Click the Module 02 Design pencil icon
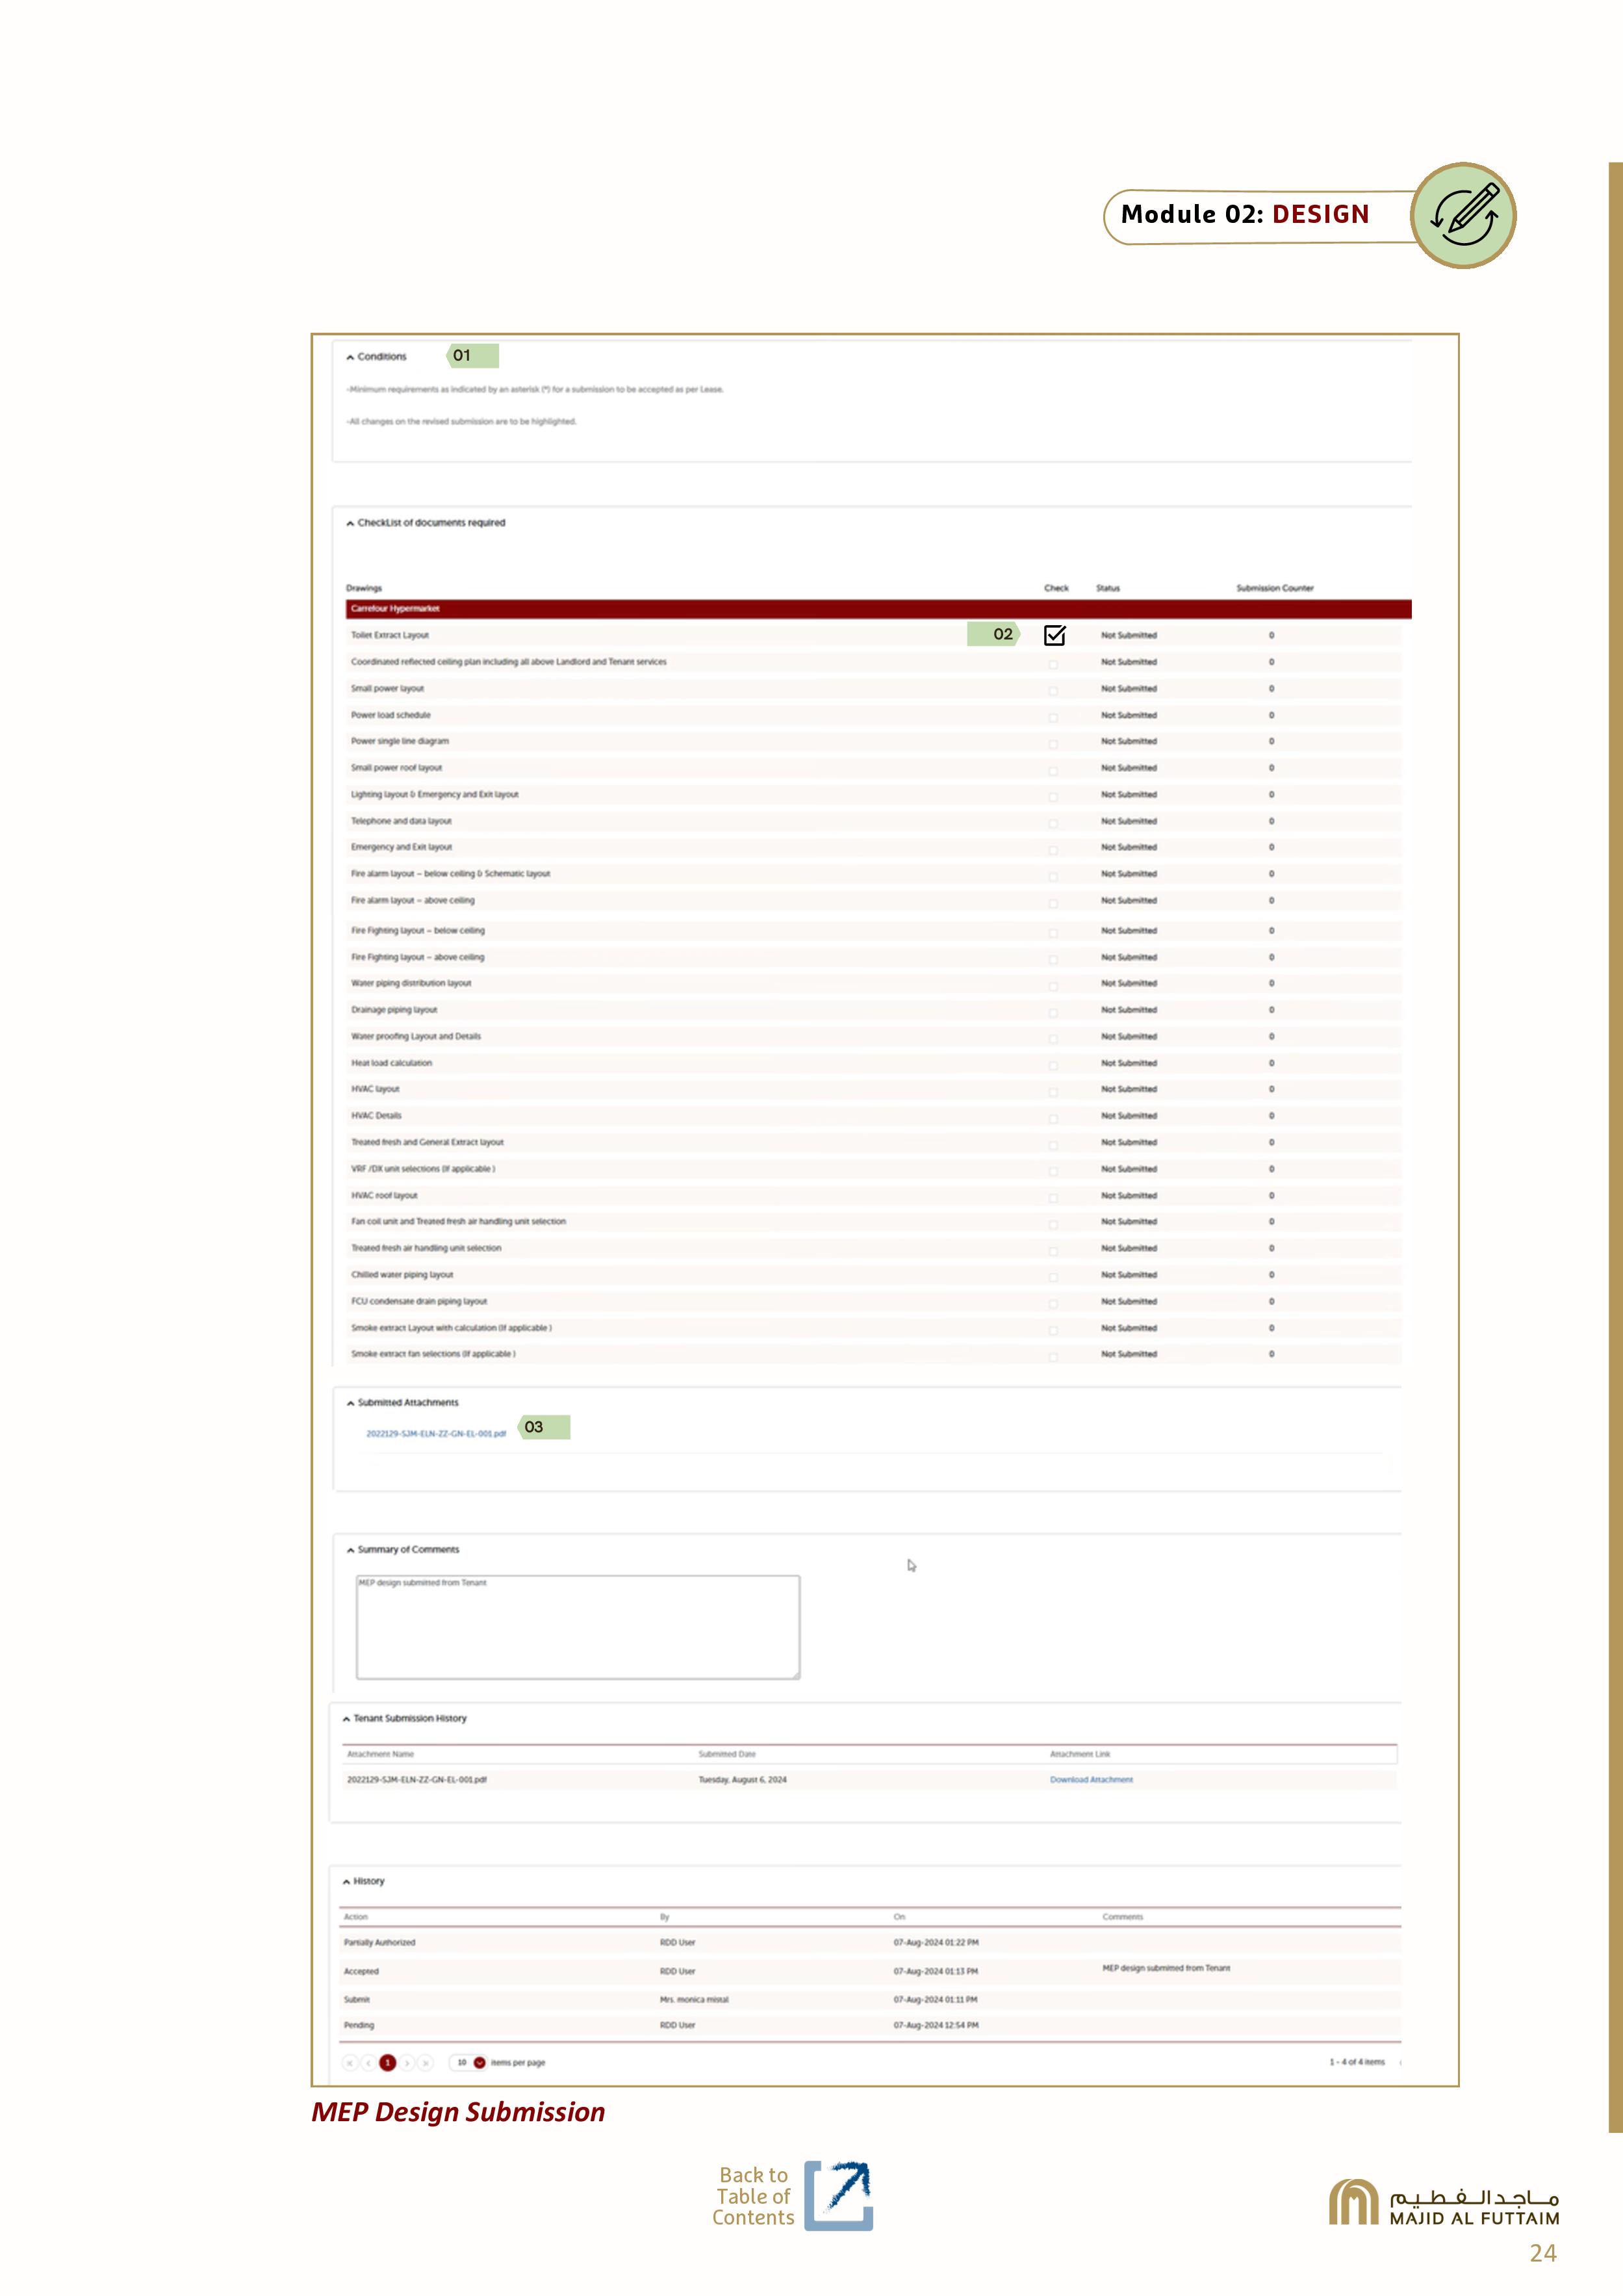1623x2296 pixels. 1463,215
